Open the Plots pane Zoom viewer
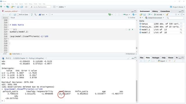The width and height of the screenshot is (186, 104). [x=151, y=61]
